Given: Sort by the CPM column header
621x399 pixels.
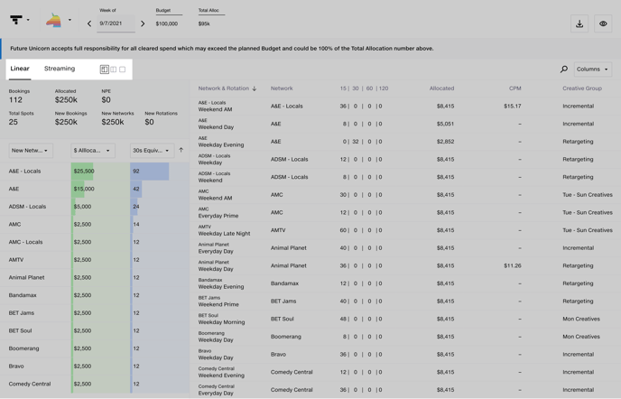Looking at the screenshot, I should pos(514,88).
